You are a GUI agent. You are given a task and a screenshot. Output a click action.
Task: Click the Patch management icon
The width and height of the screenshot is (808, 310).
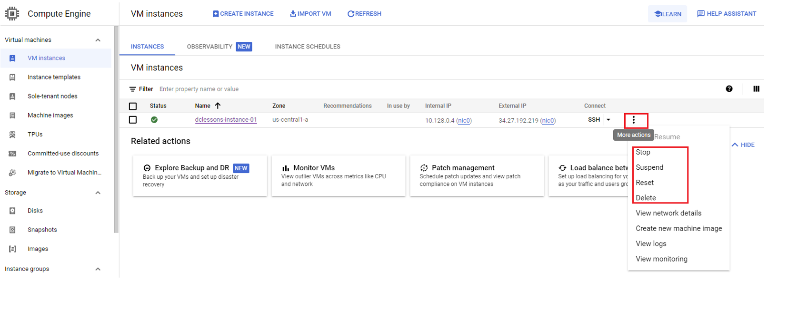424,168
